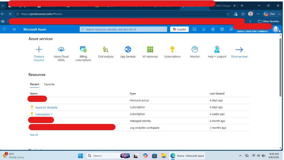The height and width of the screenshot is (160, 284).
Task: Show the portal hamburger menu
Action: 14,29
